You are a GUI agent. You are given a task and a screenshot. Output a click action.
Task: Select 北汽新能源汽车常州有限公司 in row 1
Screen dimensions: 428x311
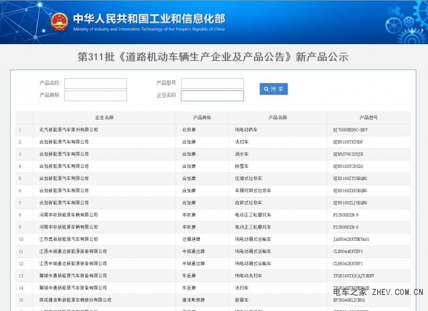68,130
